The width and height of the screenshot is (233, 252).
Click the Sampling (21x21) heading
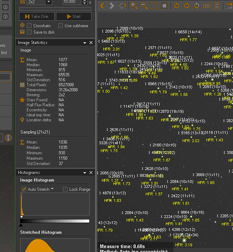(x=35, y=132)
